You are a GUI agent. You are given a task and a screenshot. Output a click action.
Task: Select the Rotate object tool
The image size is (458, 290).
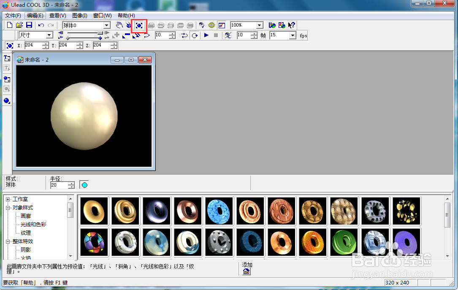(x=128, y=25)
